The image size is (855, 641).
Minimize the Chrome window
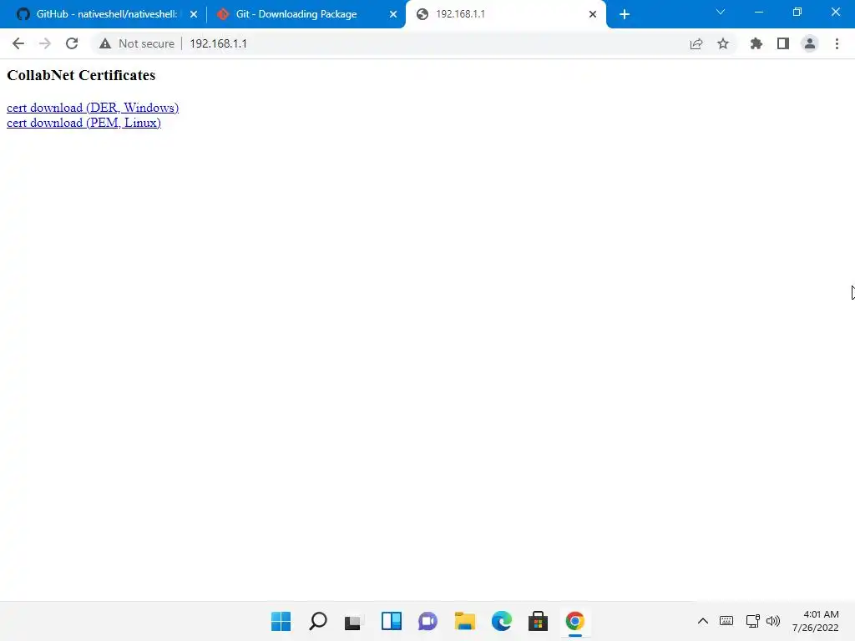(758, 12)
